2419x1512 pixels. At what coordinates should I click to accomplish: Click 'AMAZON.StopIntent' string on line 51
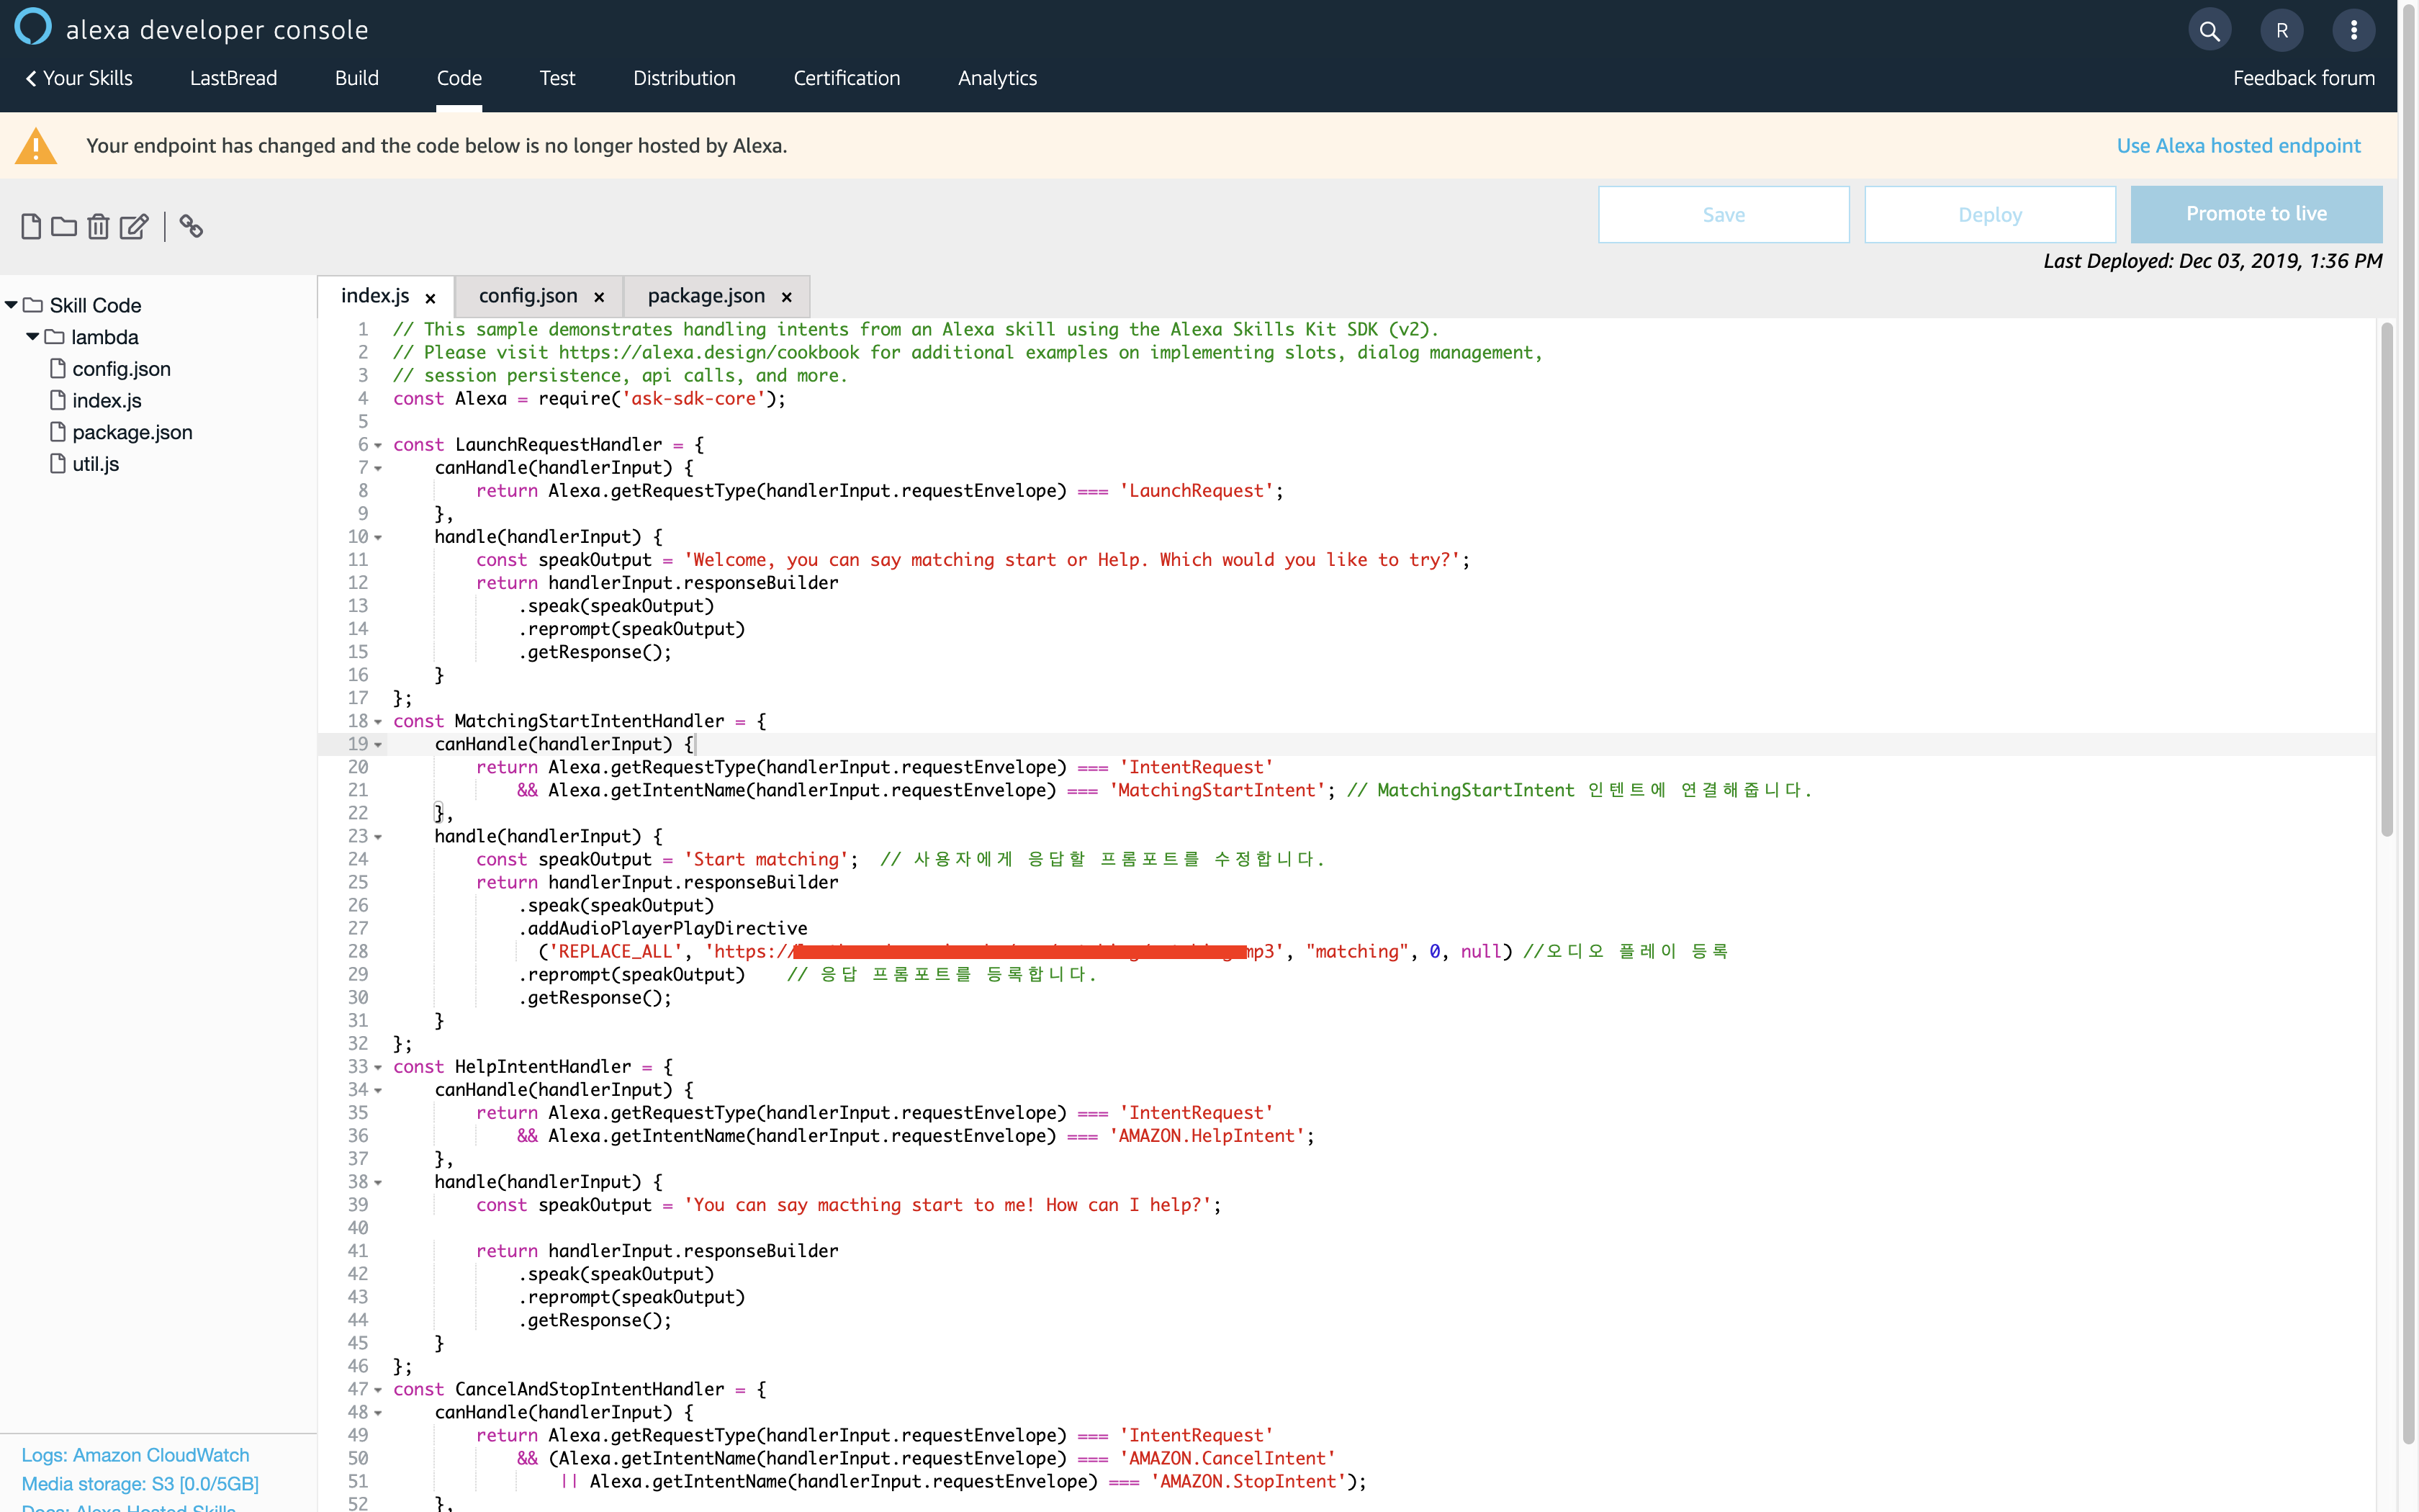click(x=1248, y=1482)
